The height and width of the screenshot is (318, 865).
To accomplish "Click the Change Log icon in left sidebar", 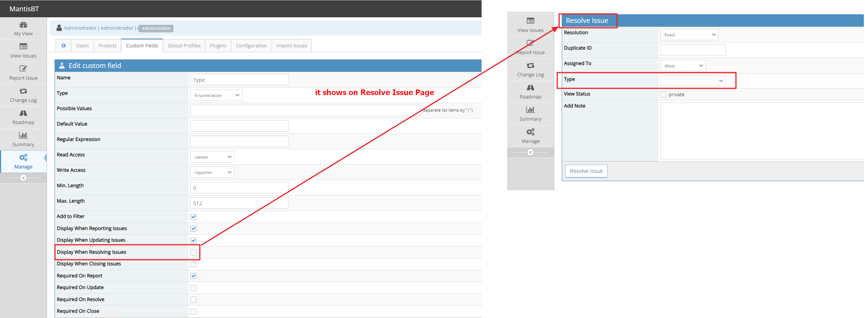I will 23,91.
